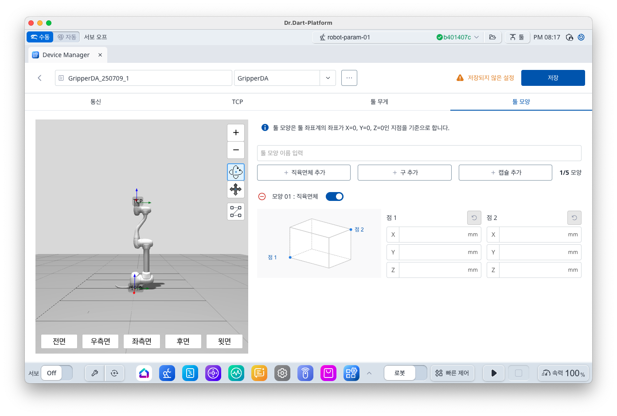Select the pan/move view tool
The height and width of the screenshot is (416, 617).
(236, 189)
